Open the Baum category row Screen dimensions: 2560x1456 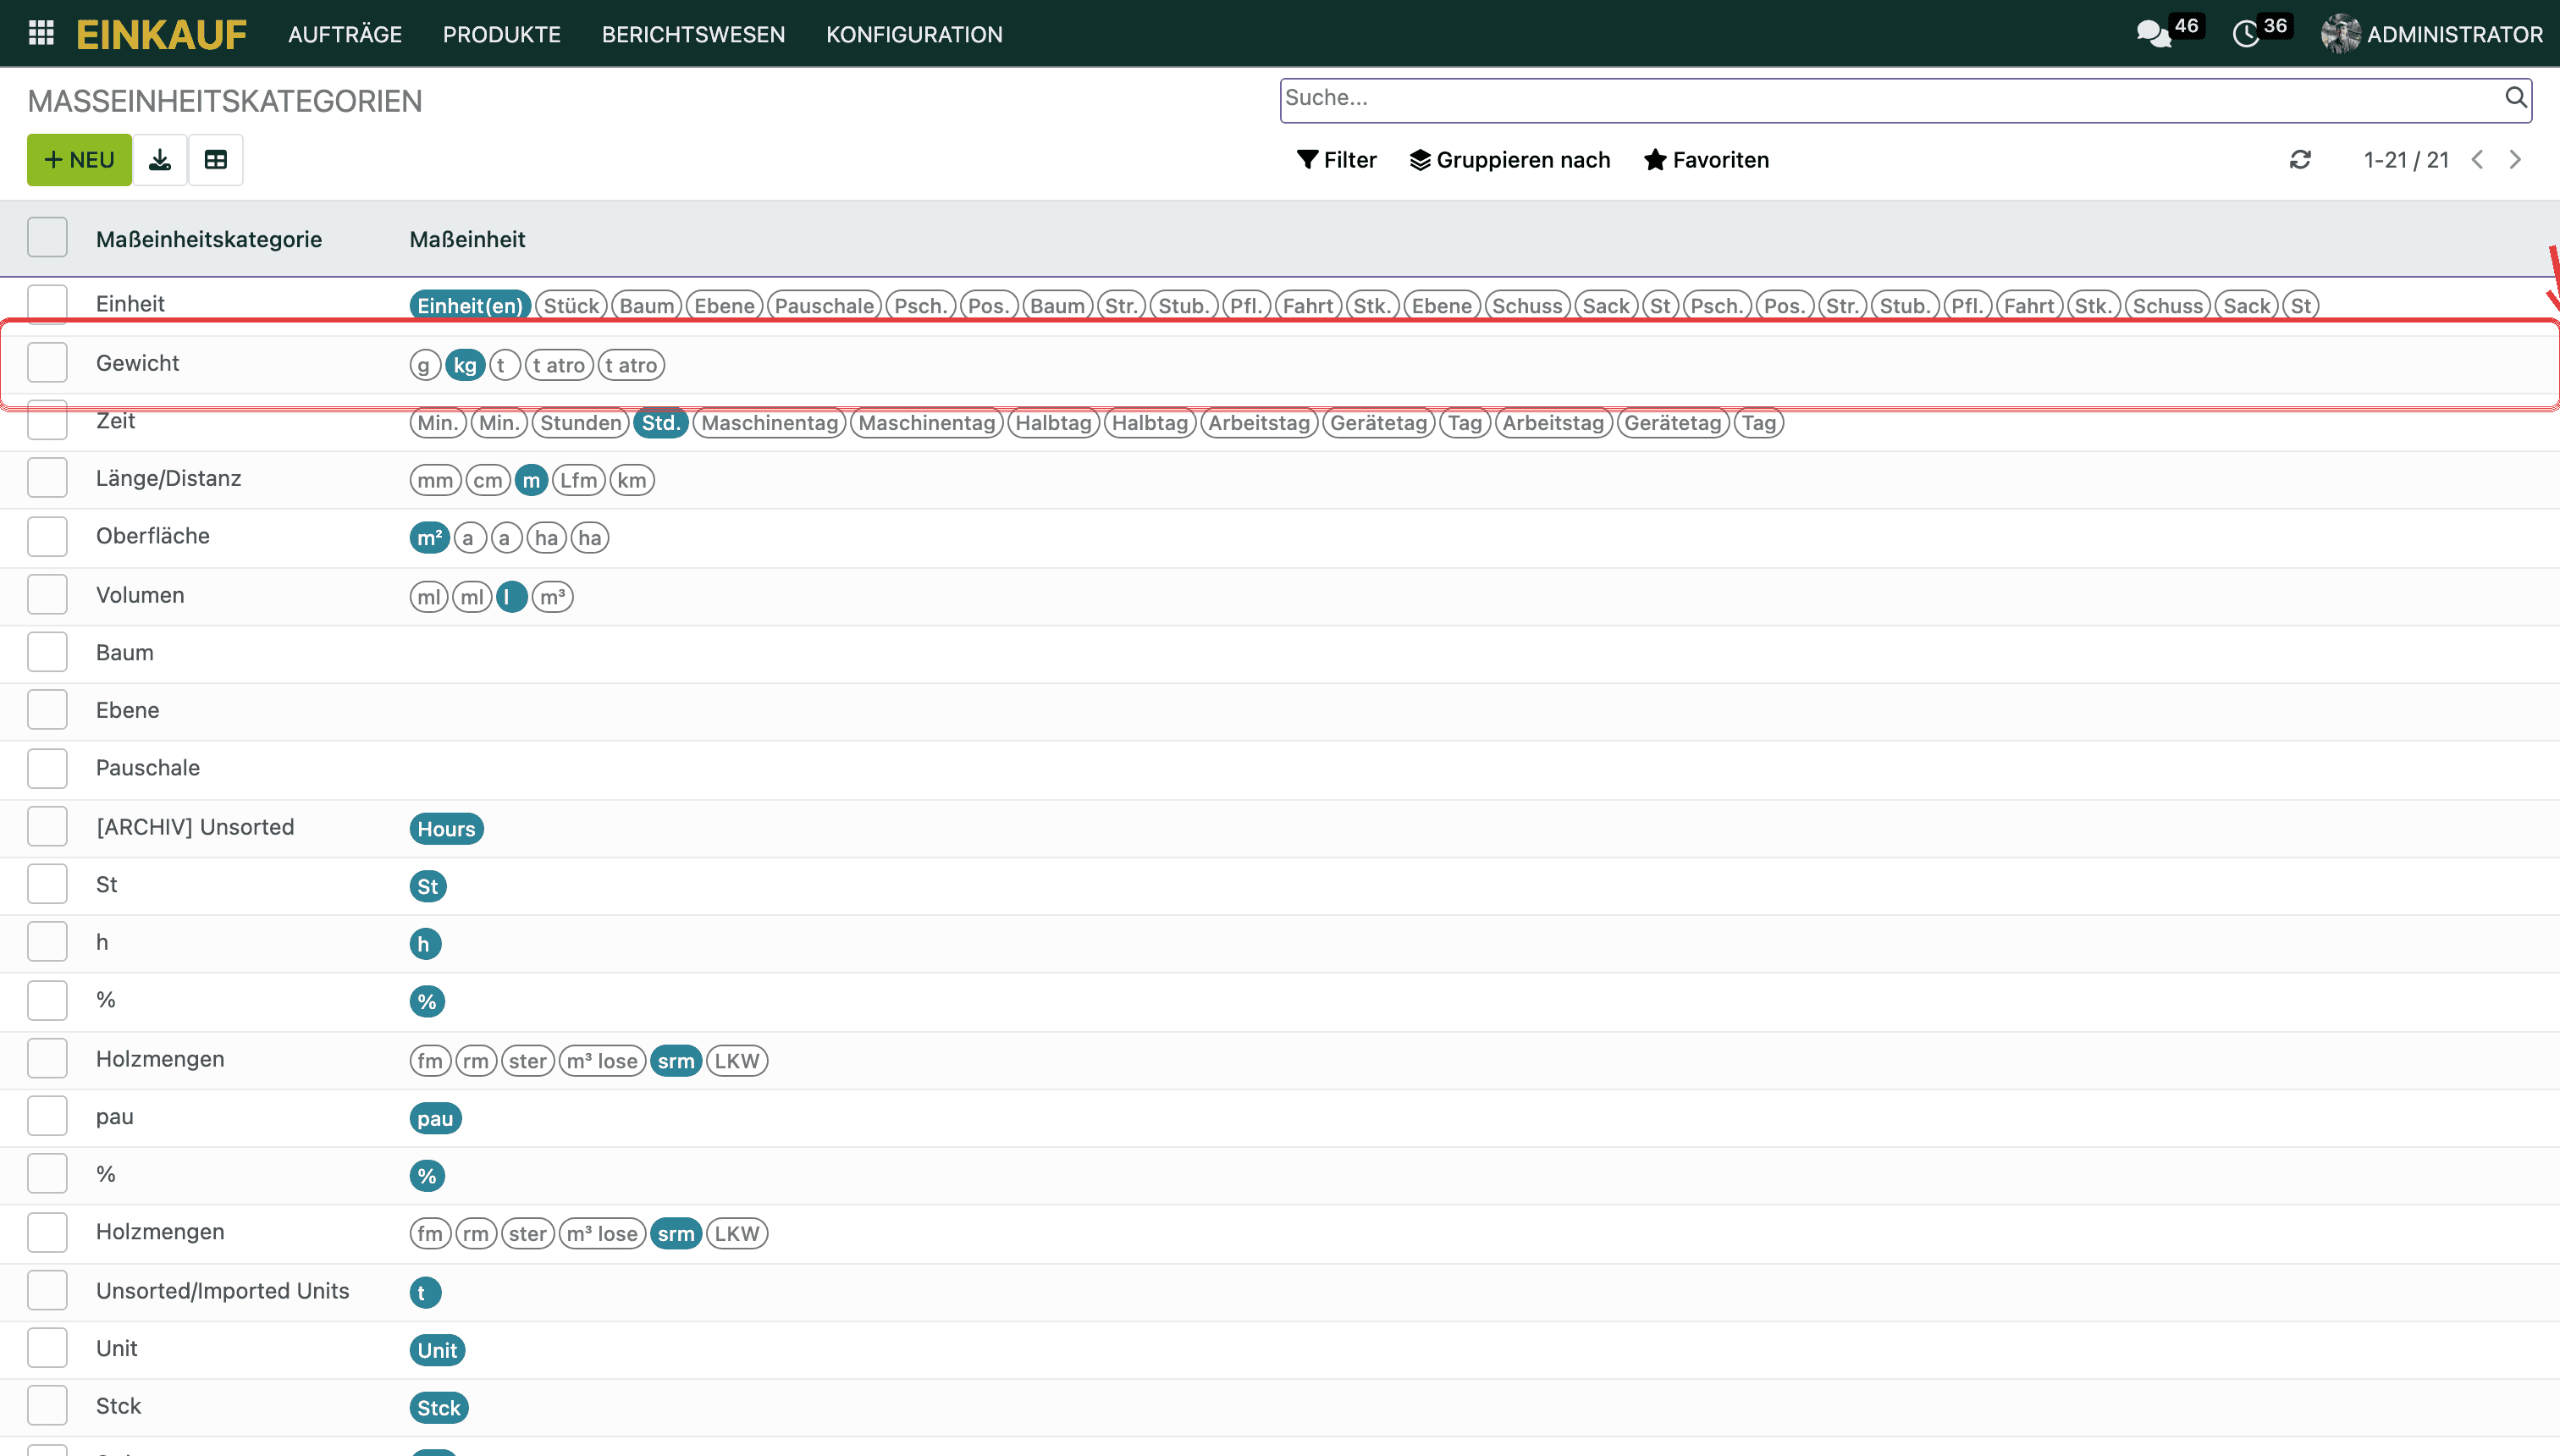point(1280,653)
